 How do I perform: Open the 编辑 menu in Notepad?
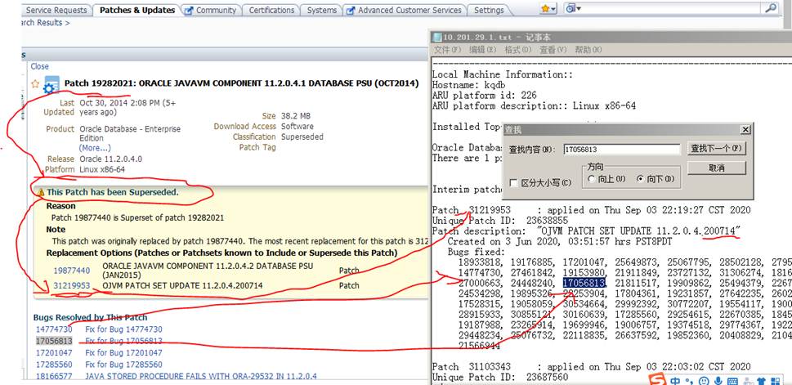(x=483, y=50)
